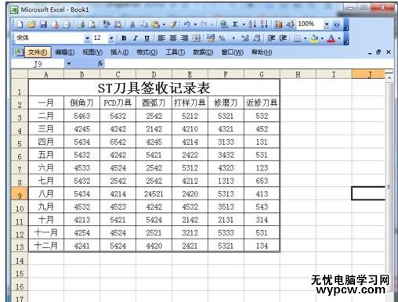Run the Spelling check icon
Viewport: 398px width, 302px height.
pyautogui.click(x=106, y=24)
